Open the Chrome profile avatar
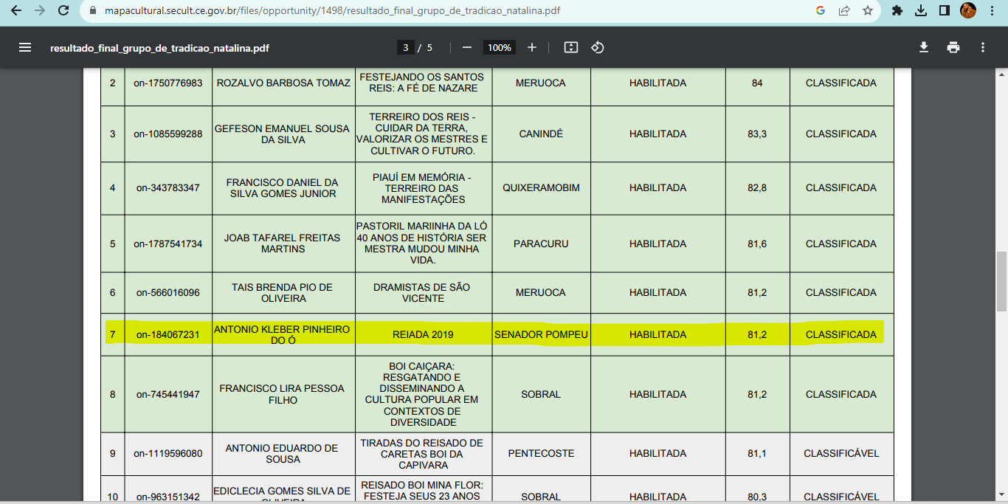 tap(968, 11)
